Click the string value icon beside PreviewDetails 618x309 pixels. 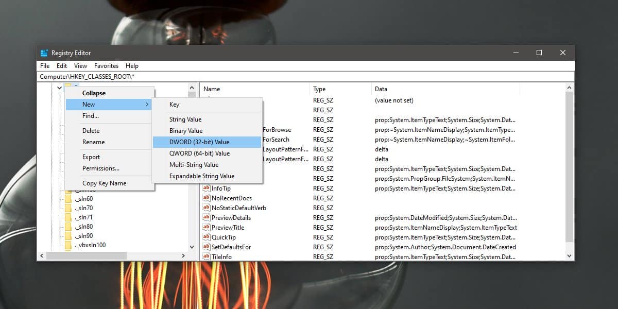click(x=207, y=218)
